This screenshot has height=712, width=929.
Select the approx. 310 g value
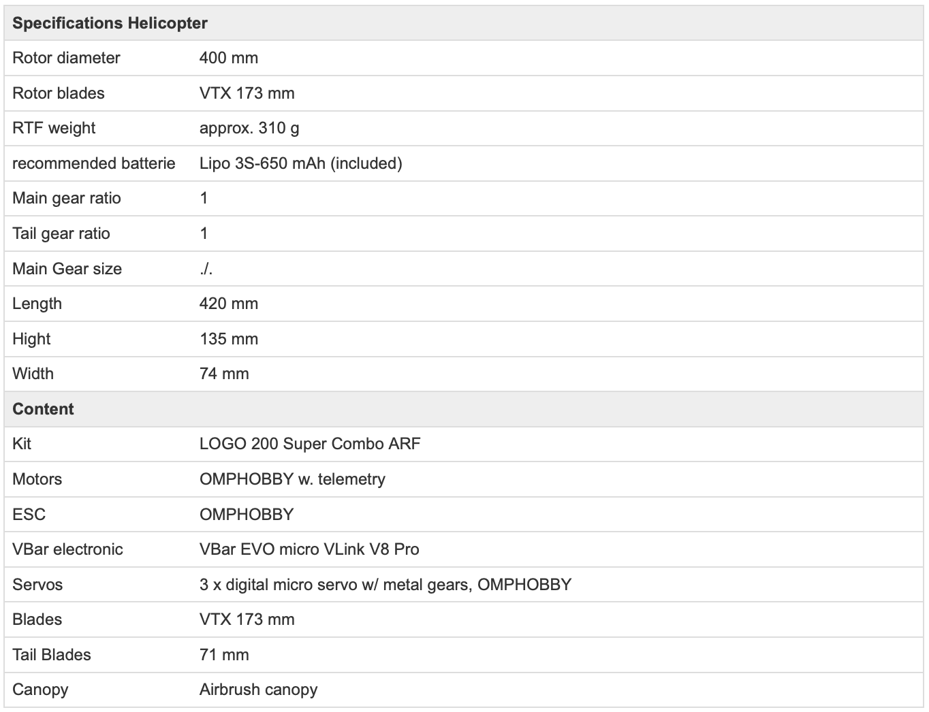[x=249, y=128]
